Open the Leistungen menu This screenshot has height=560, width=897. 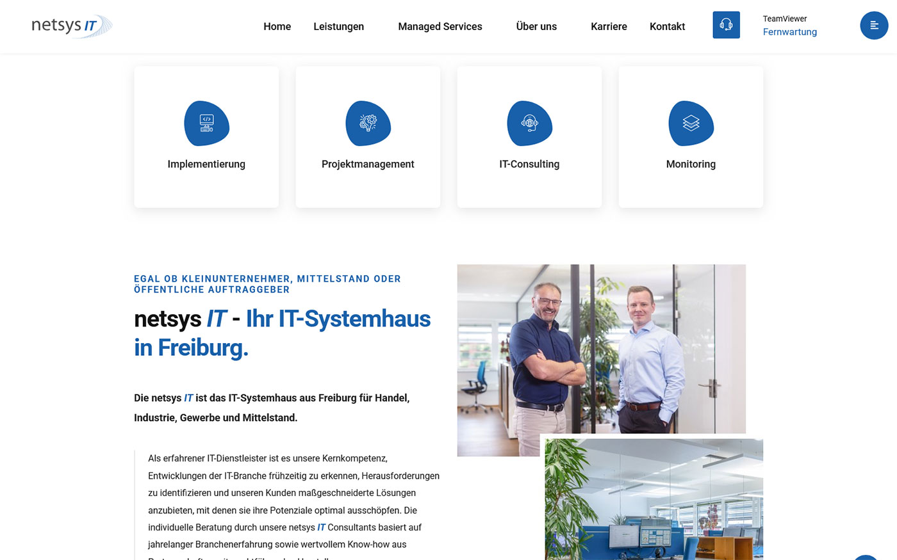click(x=338, y=26)
